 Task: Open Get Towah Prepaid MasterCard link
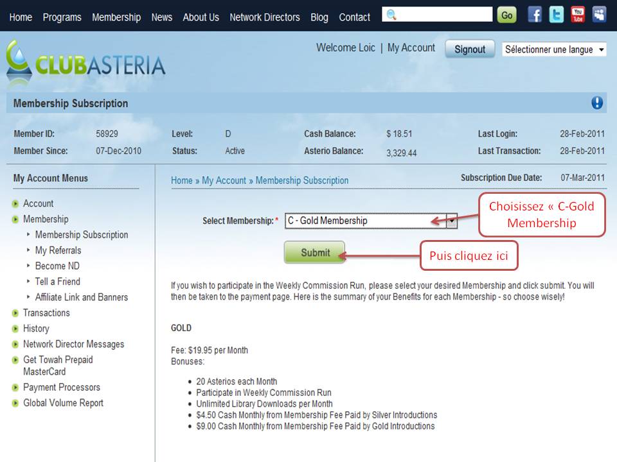58,366
